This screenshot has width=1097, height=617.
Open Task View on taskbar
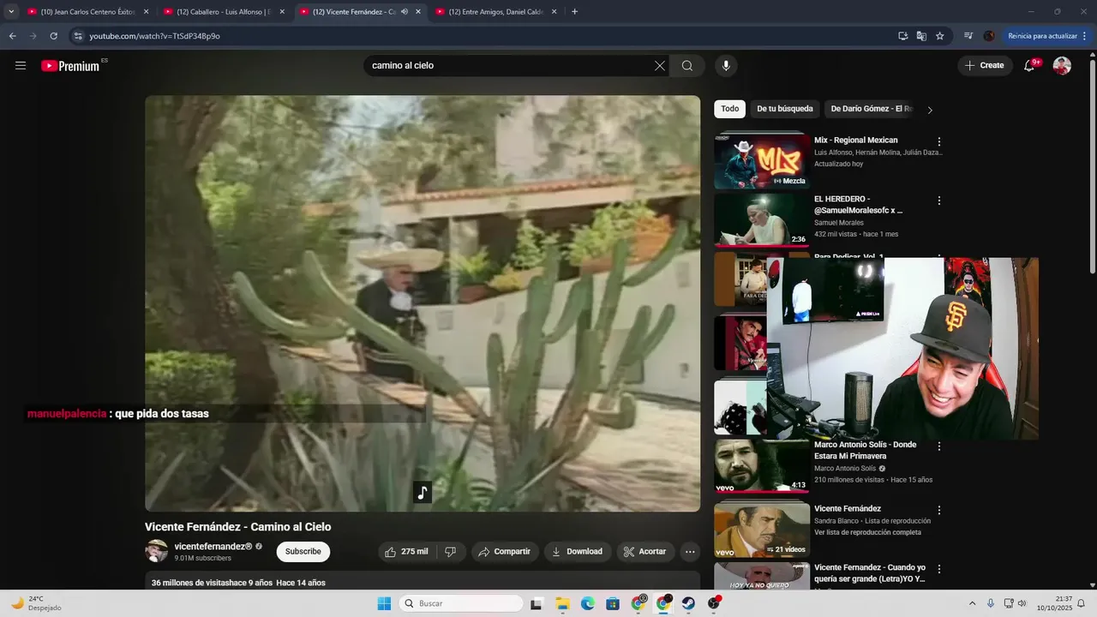pyautogui.click(x=537, y=603)
